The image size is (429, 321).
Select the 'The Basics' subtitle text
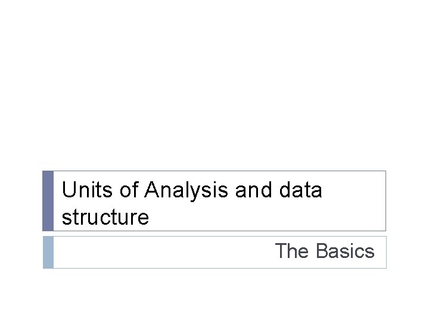point(325,251)
